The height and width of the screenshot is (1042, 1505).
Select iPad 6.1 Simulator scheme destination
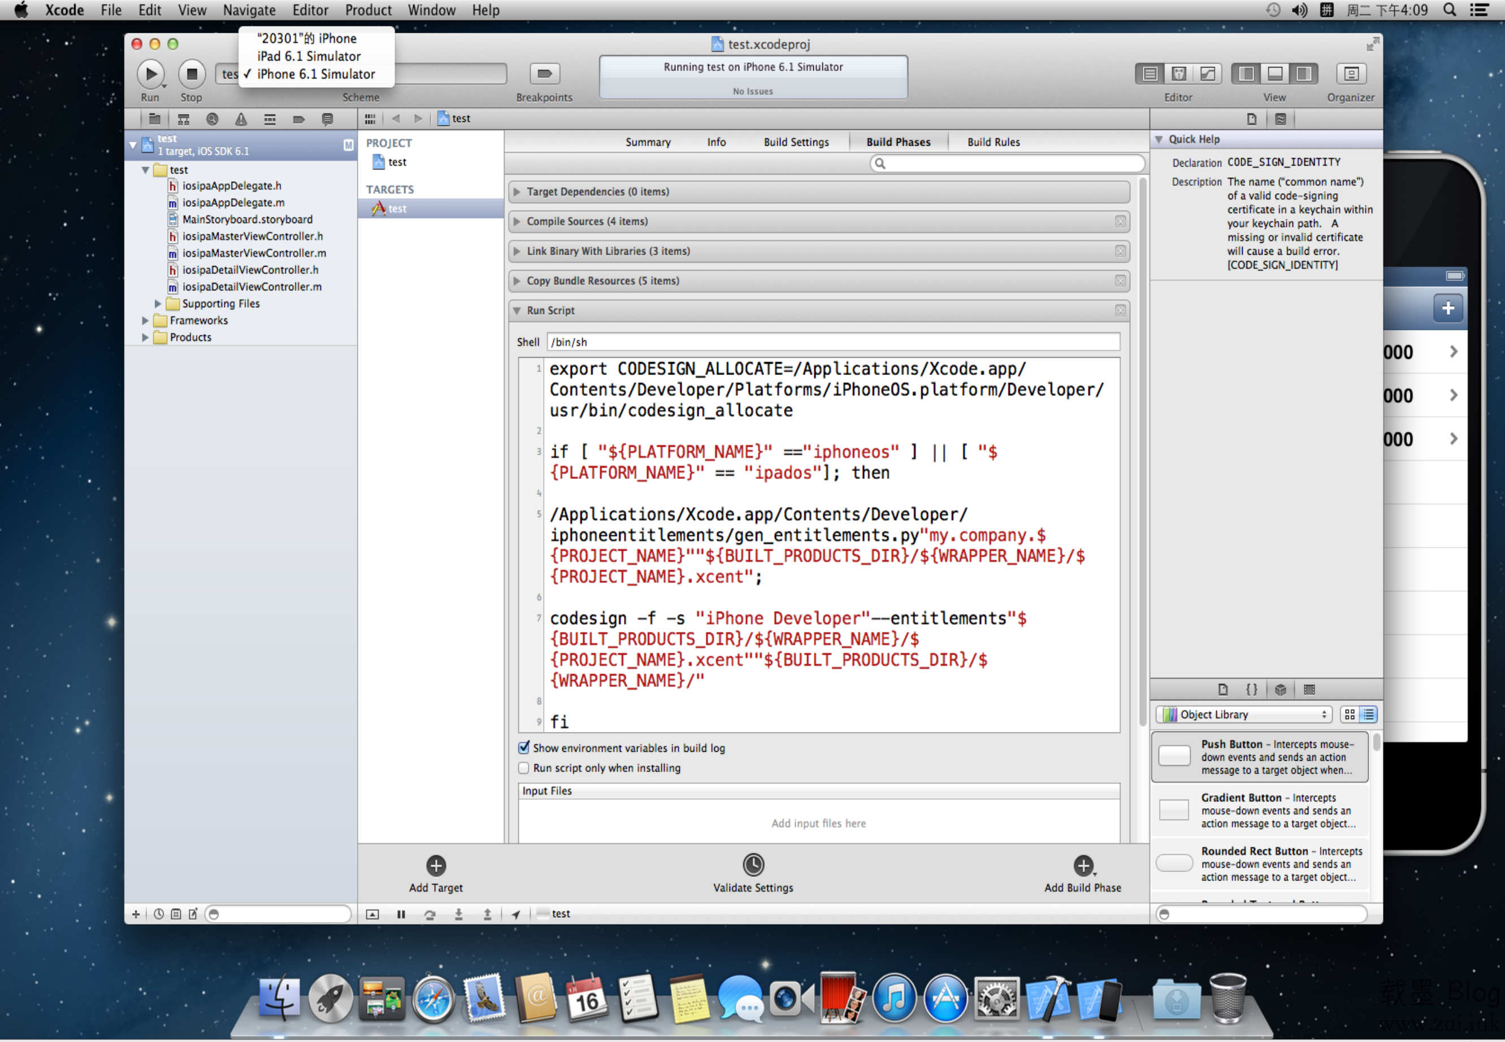pos(309,56)
